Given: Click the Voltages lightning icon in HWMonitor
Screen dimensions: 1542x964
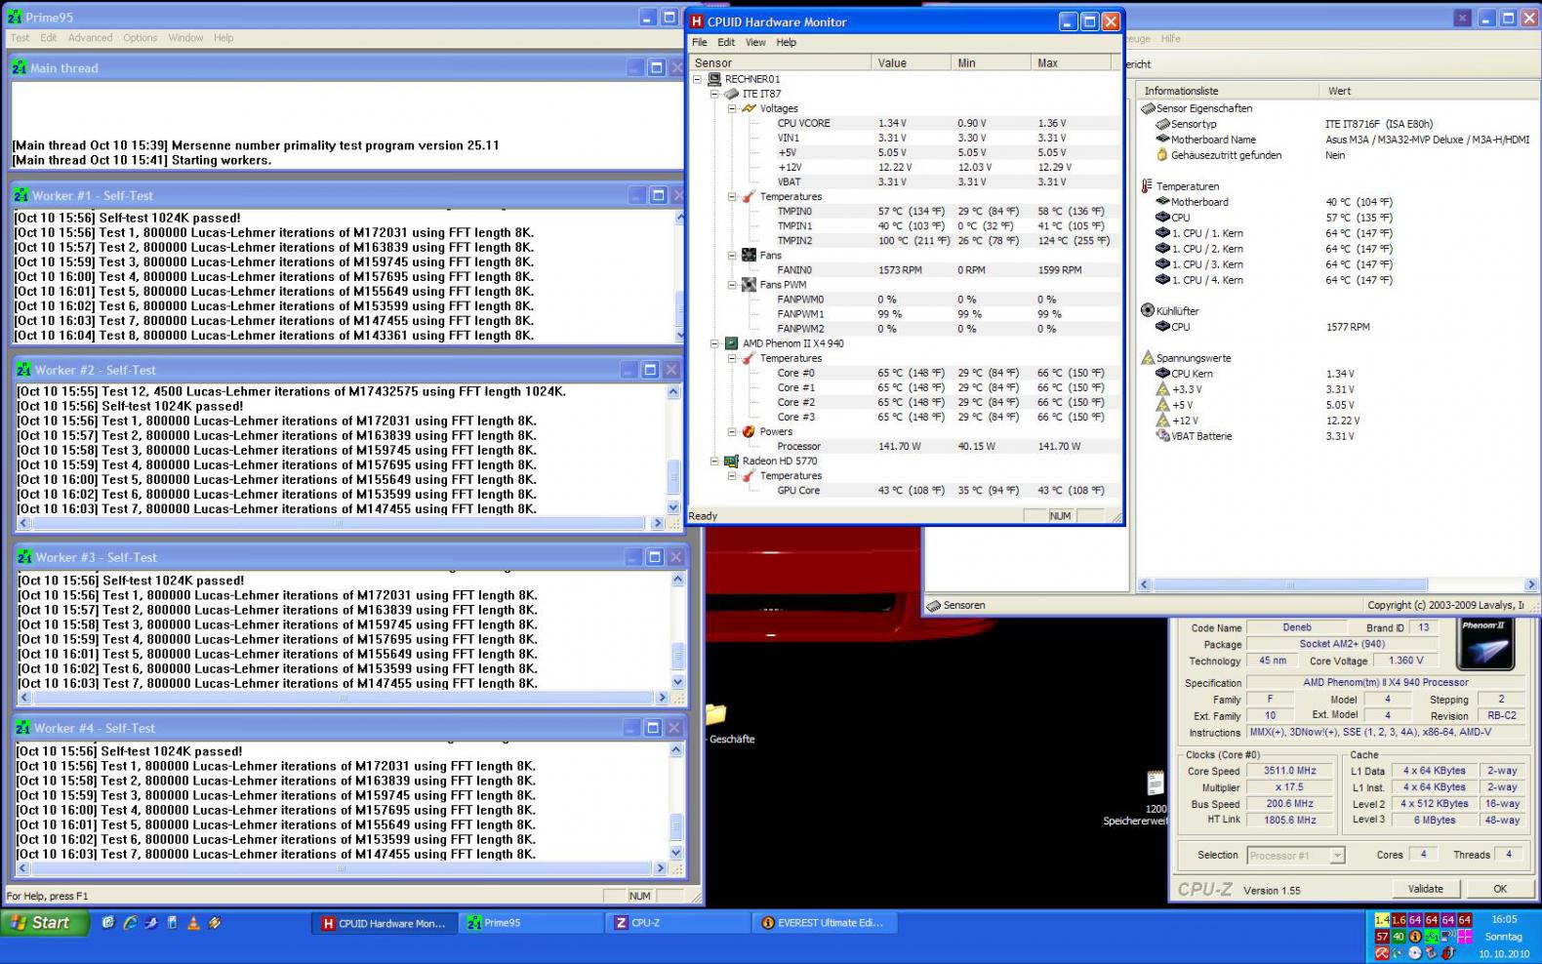Looking at the screenshot, I should tap(750, 108).
